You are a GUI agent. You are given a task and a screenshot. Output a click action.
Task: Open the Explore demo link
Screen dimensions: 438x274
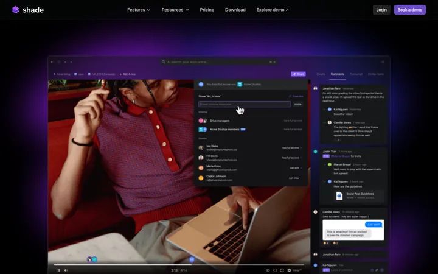273,10
